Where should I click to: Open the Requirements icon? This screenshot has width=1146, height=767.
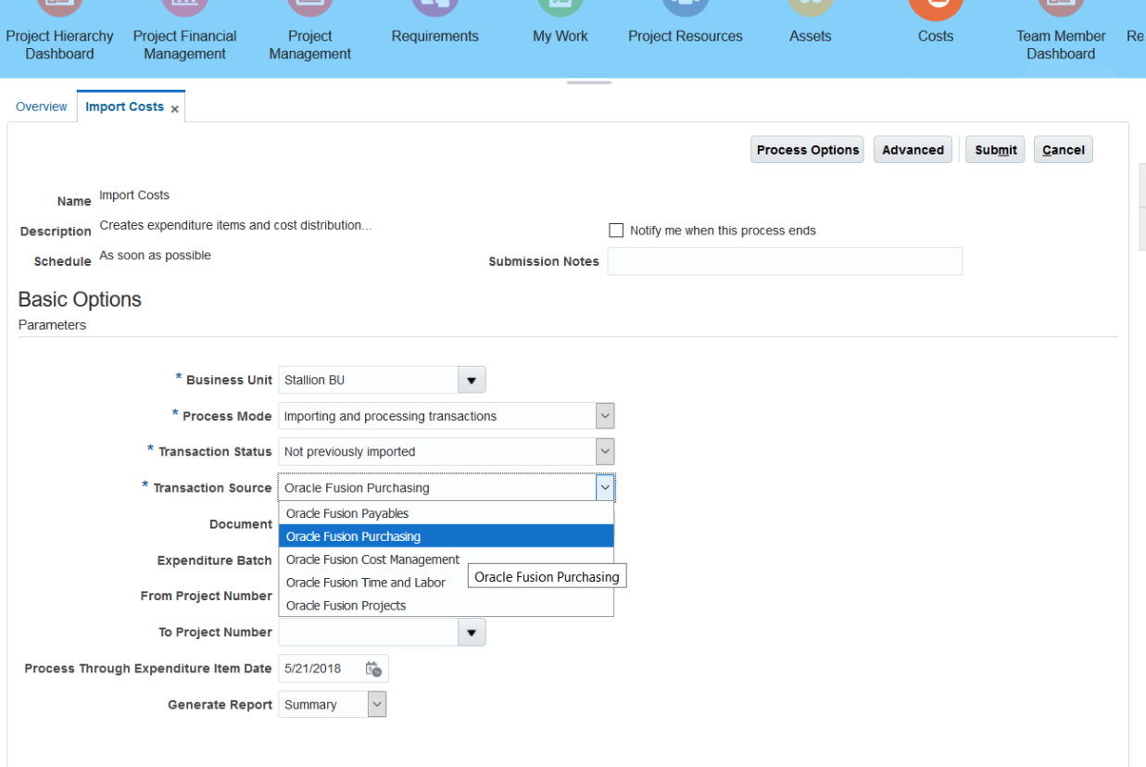(x=434, y=9)
